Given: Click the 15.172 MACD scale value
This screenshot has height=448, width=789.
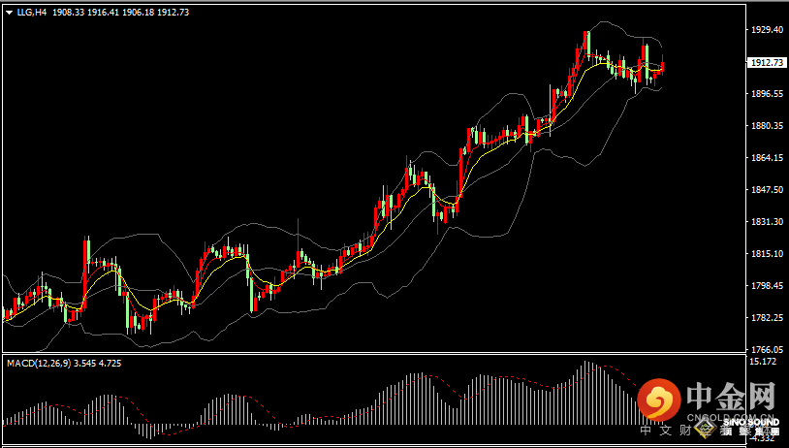Looking at the screenshot, I should [763, 362].
